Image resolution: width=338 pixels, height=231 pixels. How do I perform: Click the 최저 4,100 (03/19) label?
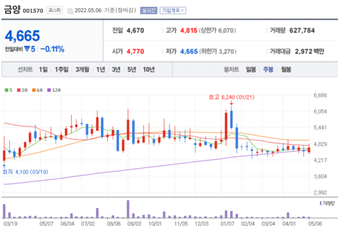[x=25, y=172]
